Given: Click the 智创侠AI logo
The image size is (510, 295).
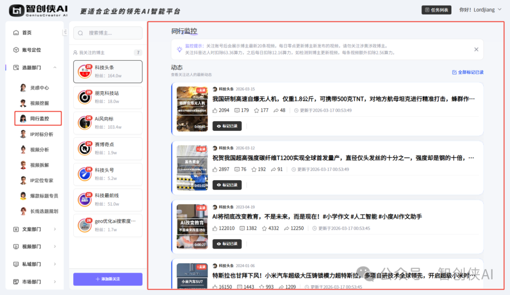Looking at the screenshot, I should pyautogui.click(x=38, y=10).
